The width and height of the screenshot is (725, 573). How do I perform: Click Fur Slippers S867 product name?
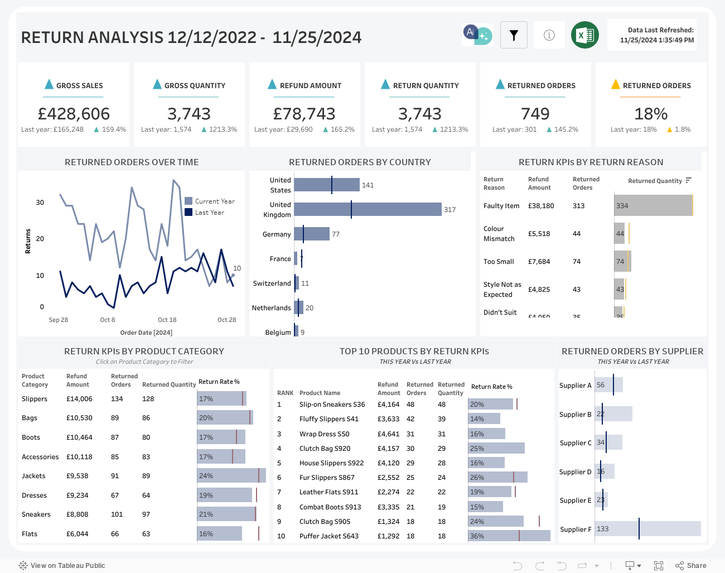pos(327,478)
